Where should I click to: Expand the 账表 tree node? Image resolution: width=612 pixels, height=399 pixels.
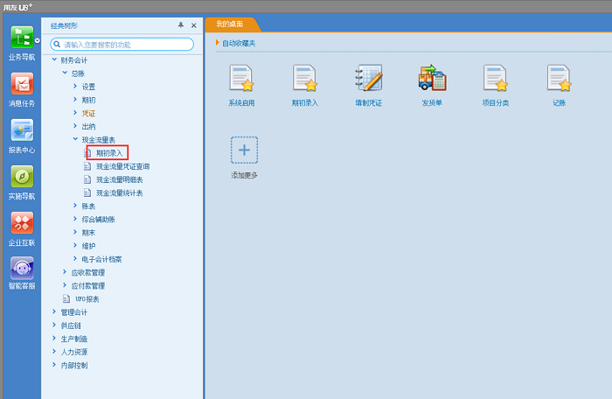(75, 206)
